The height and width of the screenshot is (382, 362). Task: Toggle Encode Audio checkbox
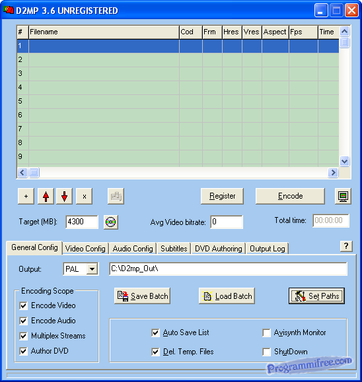pos(23,321)
